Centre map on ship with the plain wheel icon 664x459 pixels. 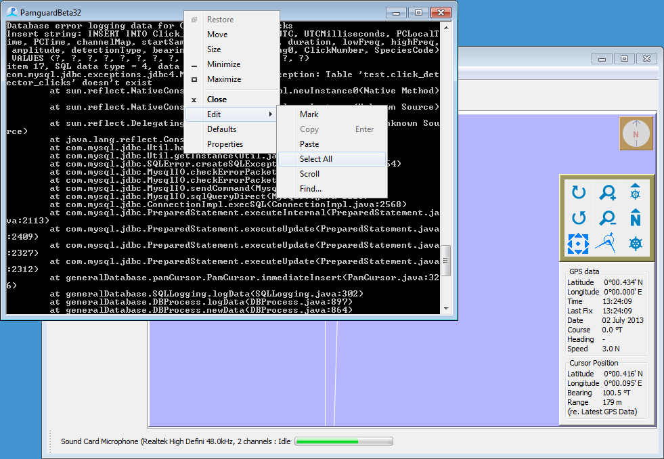click(x=636, y=244)
